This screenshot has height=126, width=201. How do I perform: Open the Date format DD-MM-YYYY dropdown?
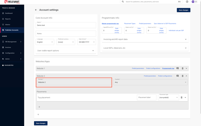tap(87, 42)
